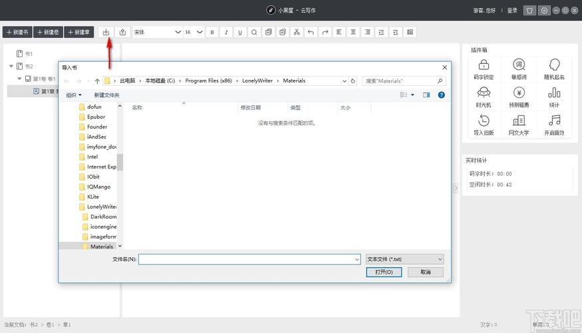
Task: Open the 时光机 time machine plugin
Action: tap(484, 97)
